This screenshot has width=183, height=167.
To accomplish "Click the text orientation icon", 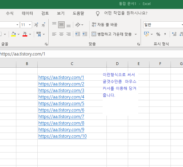I will (x=78, y=25).
